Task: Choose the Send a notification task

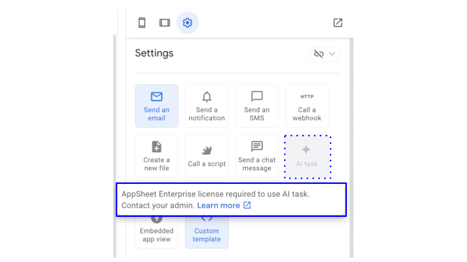Action: click(207, 106)
